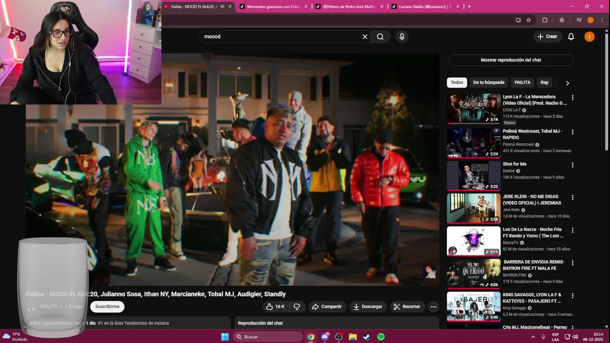Close the Luciana Valdés tab
610x343 pixels.
[458, 7]
